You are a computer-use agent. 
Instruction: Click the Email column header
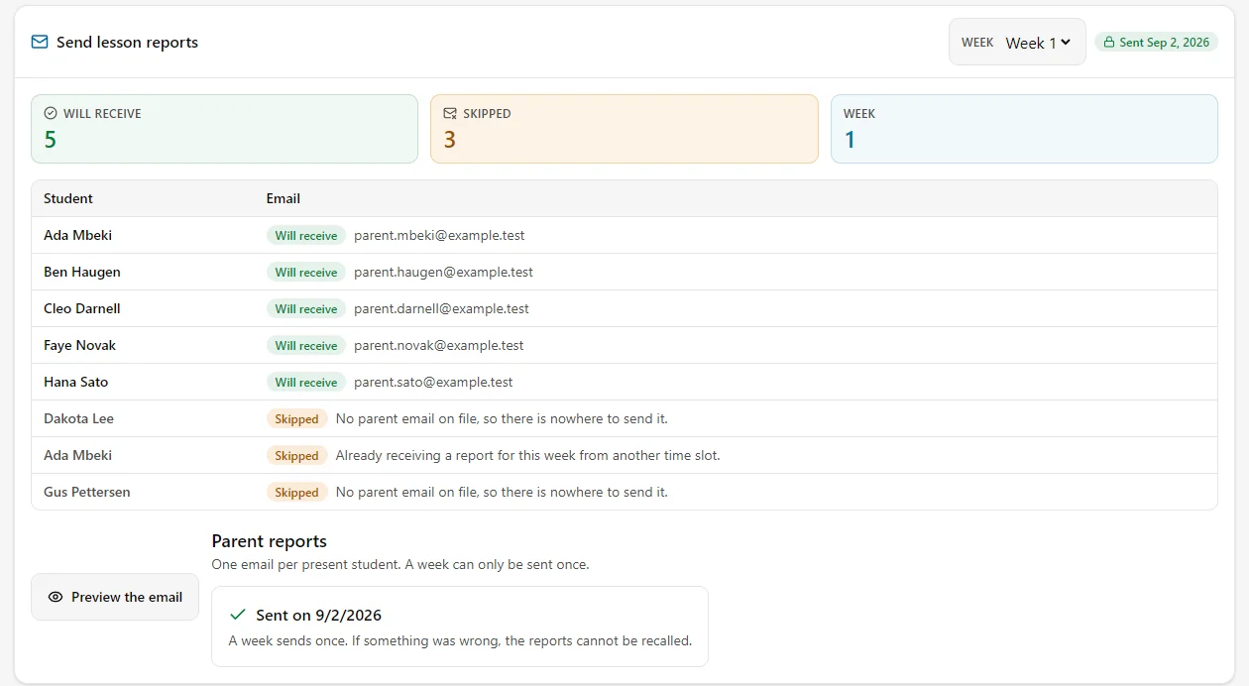pos(284,198)
